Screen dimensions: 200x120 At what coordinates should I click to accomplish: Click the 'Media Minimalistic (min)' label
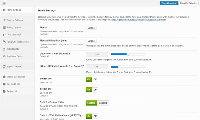[53, 41]
